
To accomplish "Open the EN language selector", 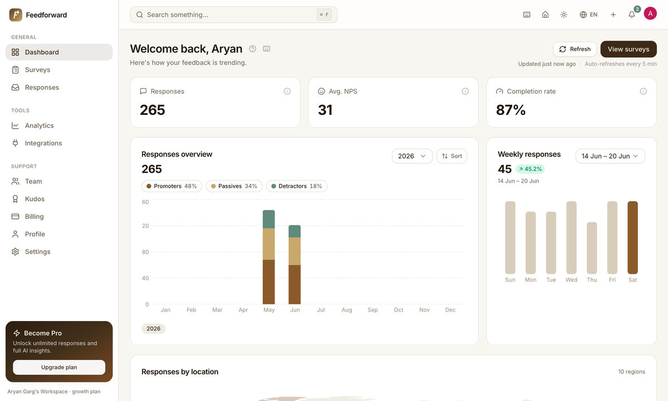I will pos(588,15).
